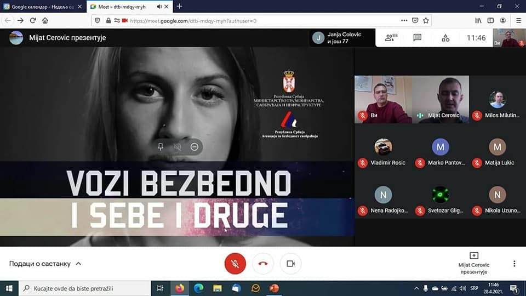Hang up the call with red phone button
This screenshot has height=296, width=526.
[x=263, y=264]
